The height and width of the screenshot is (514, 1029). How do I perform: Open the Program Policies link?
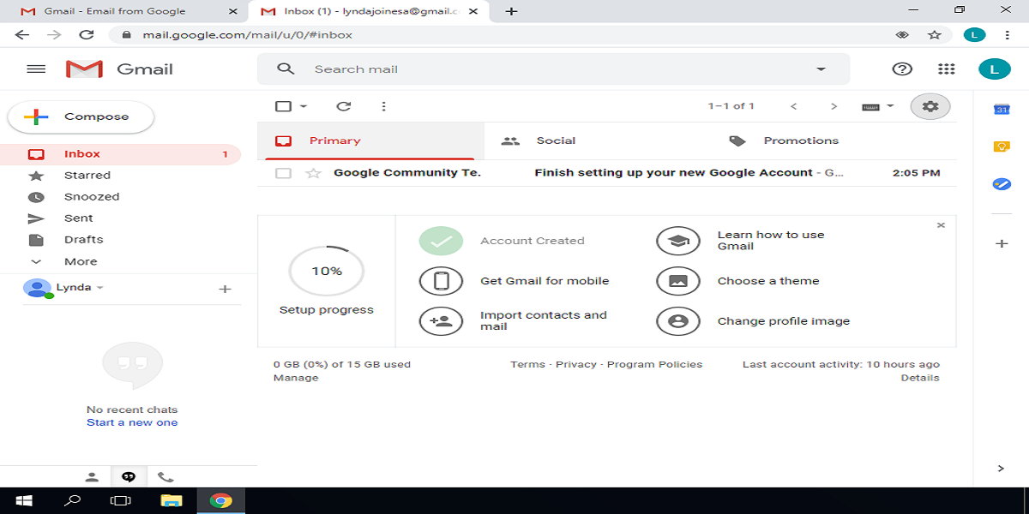coord(654,364)
